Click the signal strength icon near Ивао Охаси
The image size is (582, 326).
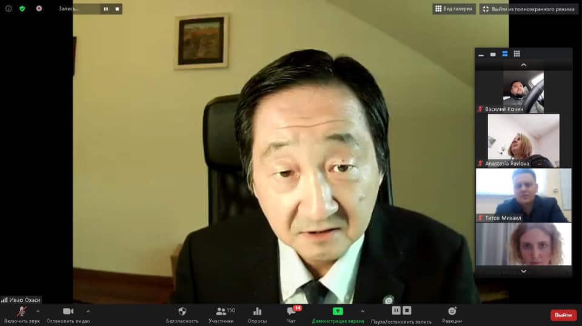tap(4, 300)
